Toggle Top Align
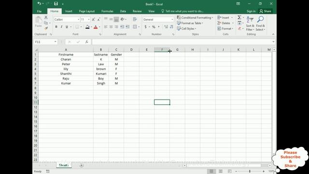309x174 pixels. point(106,19)
